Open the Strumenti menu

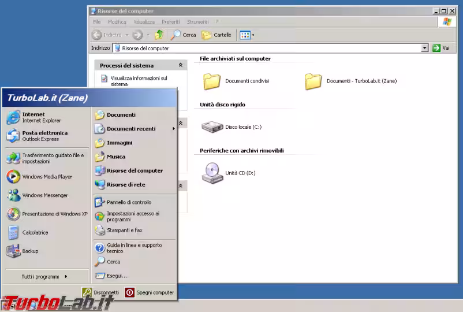tap(197, 22)
